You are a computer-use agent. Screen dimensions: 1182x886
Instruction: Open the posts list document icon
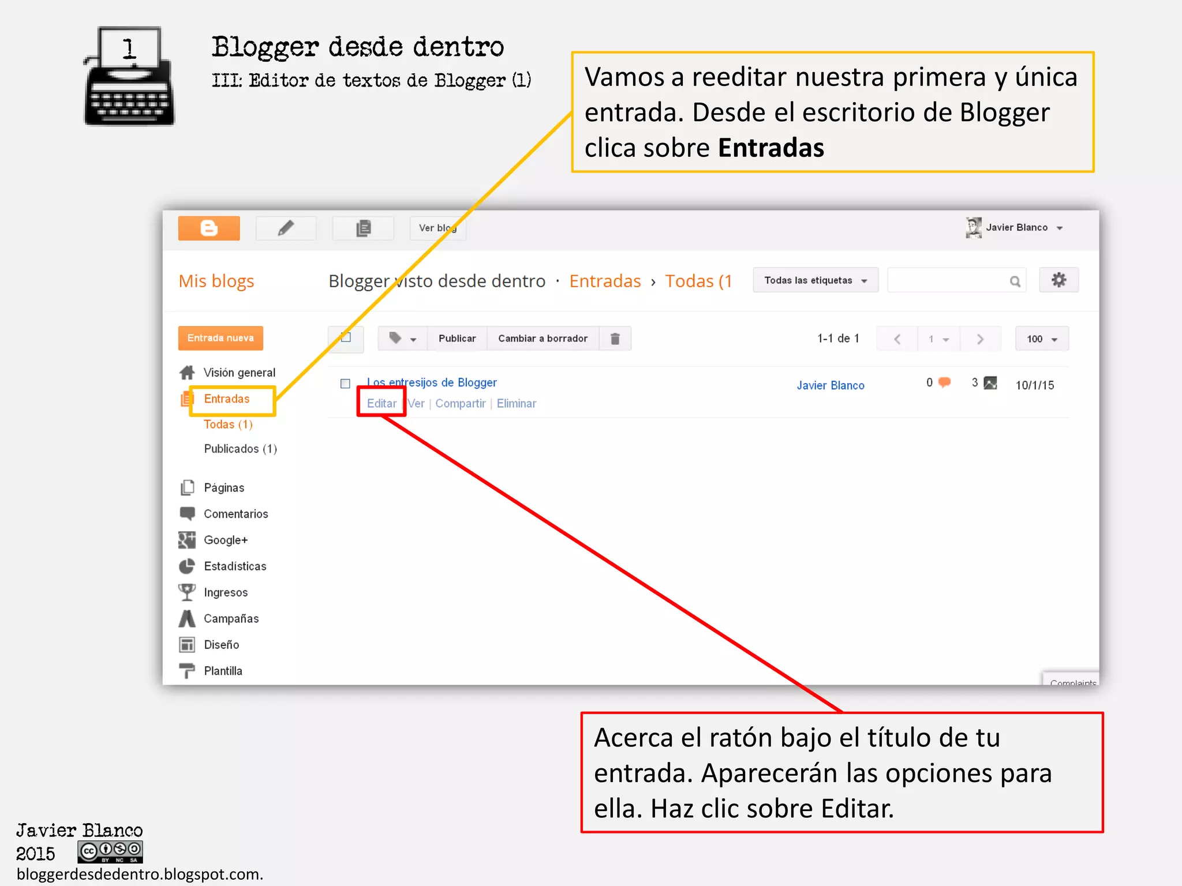pos(363,228)
